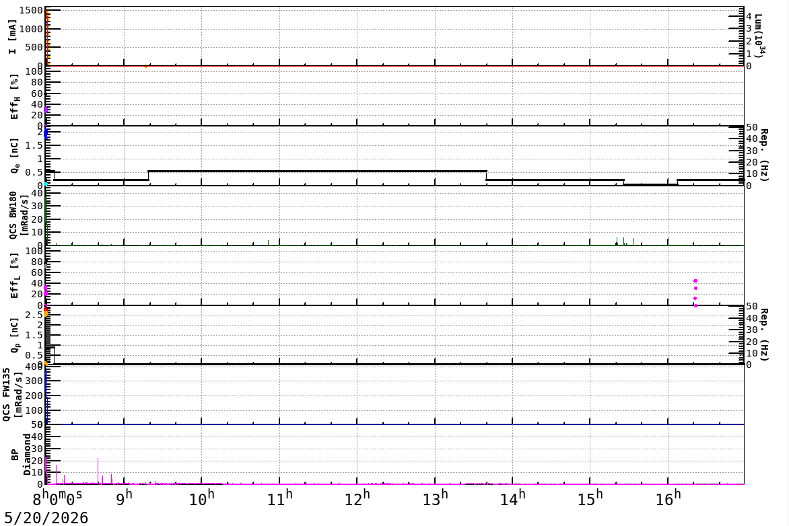Click the highest magenta Eff_L data point after 16h

tap(695, 281)
